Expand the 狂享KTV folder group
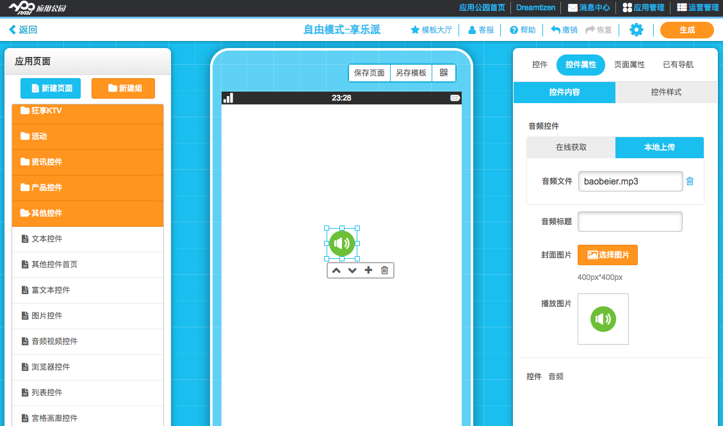Screen dimensions: 723x426 (88, 111)
